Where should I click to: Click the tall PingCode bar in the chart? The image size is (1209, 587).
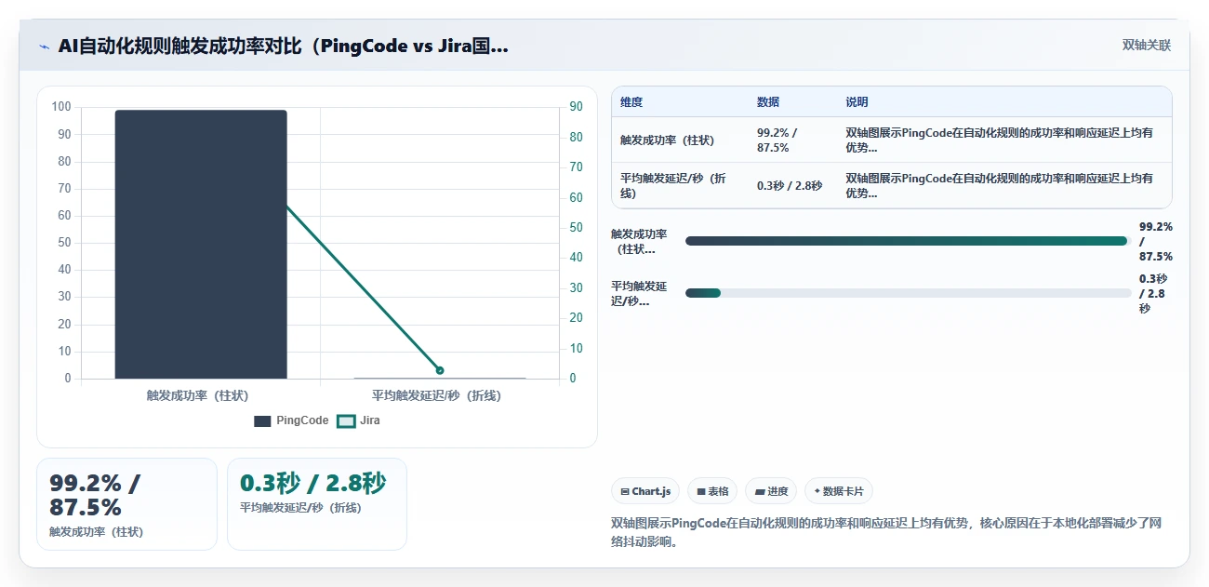pos(201,244)
